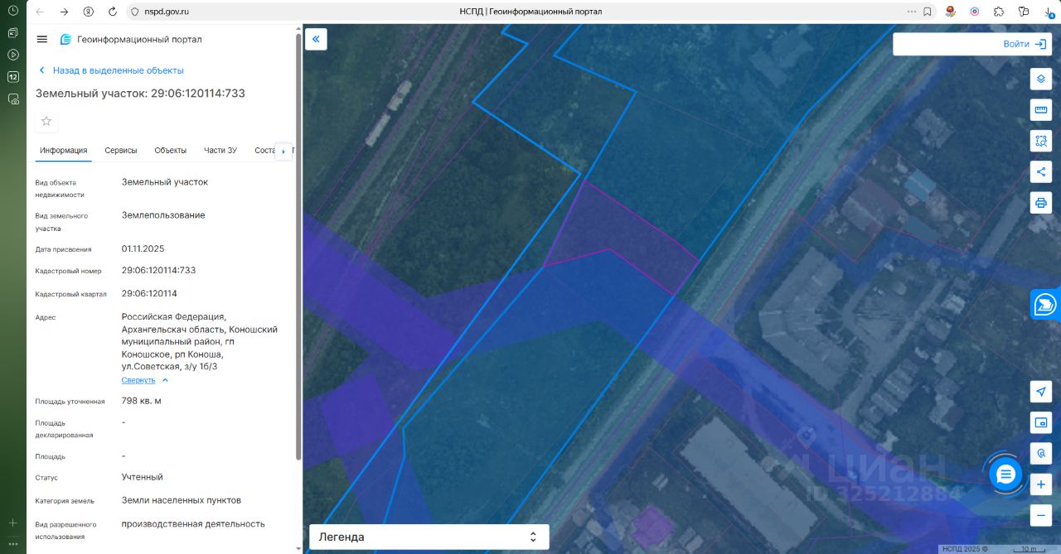Expand the Легенда dropdown
This screenshot has height=554, width=1061.
tap(429, 537)
